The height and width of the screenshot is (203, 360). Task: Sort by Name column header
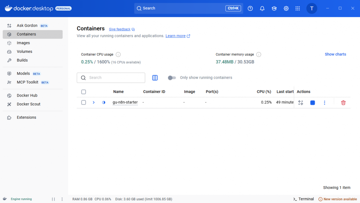[118, 92]
